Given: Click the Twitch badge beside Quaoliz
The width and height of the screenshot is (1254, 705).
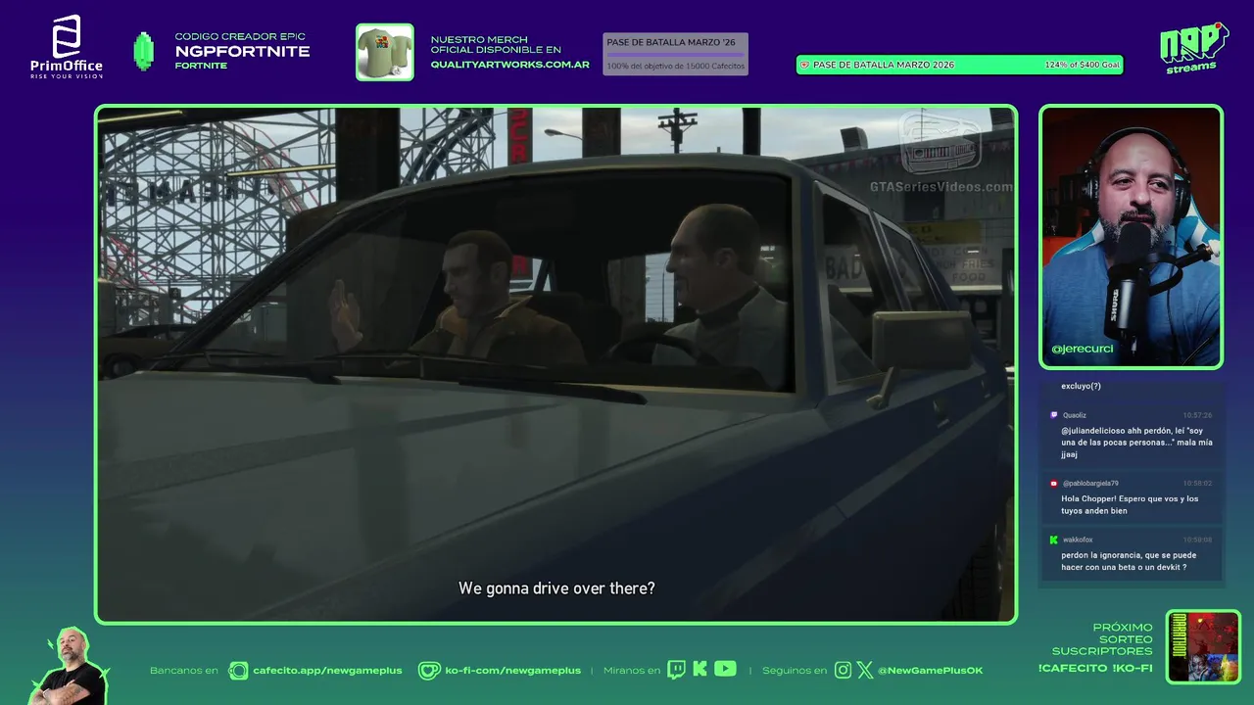Looking at the screenshot, I should click(1054, 415).
